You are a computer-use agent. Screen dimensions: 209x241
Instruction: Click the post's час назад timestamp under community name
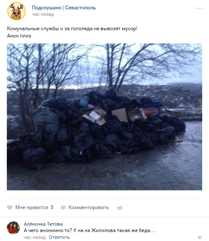(43, 14)
